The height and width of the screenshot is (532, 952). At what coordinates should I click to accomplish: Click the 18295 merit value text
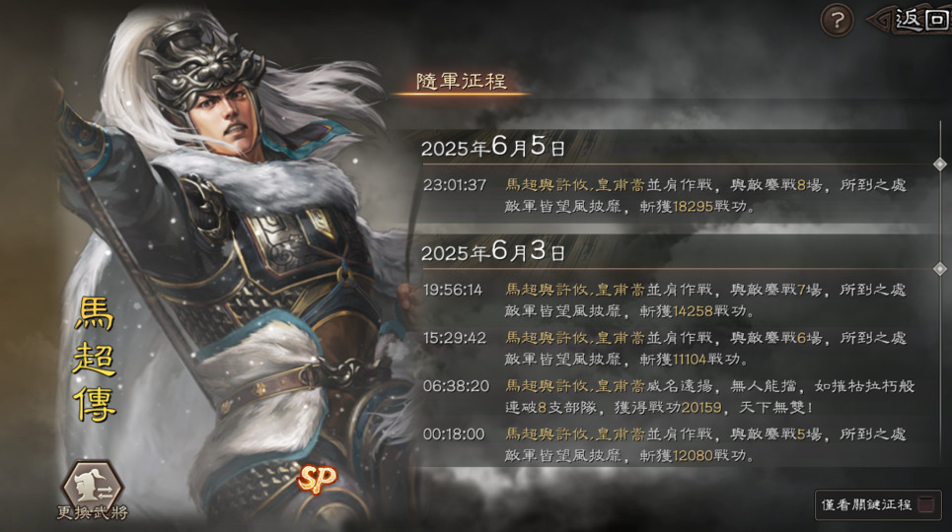pos(693,207)
